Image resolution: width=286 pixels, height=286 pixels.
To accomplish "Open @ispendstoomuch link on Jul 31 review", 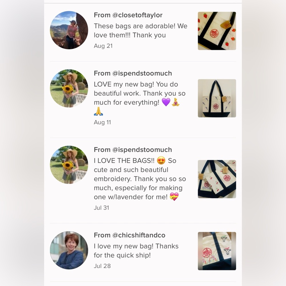I will [x=142, y=150].
